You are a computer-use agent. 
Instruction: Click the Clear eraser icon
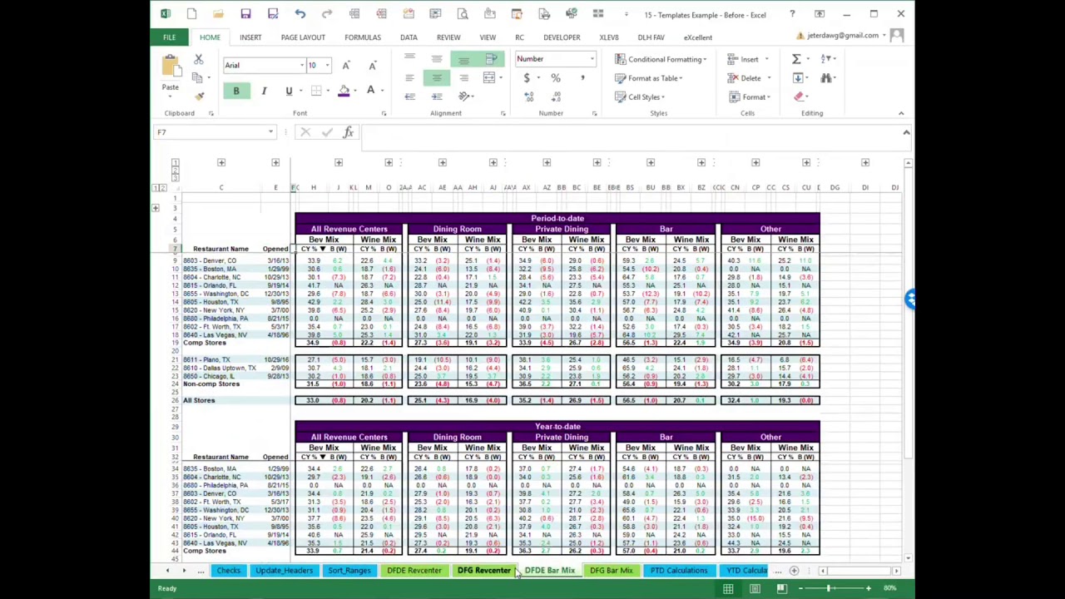tap(799, 97)
